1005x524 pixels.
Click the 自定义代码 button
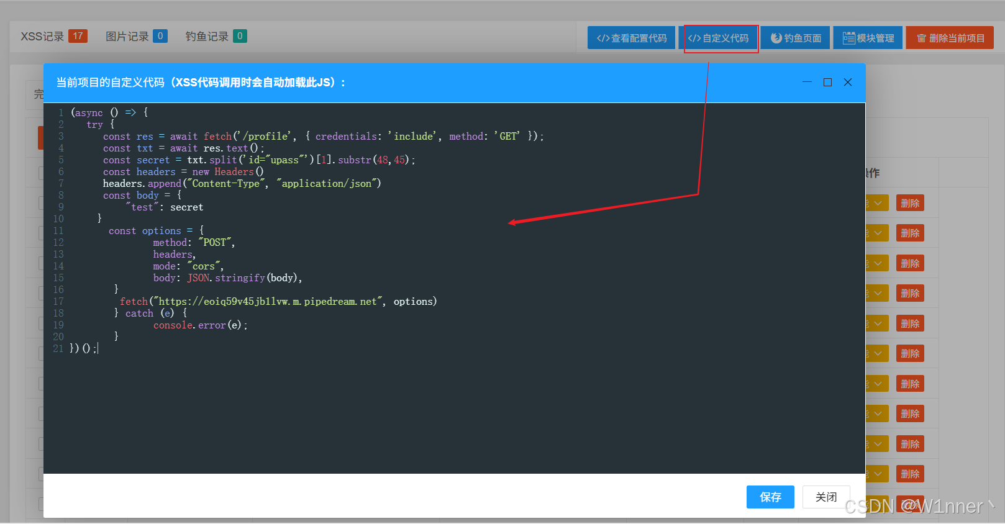[719, 38]
